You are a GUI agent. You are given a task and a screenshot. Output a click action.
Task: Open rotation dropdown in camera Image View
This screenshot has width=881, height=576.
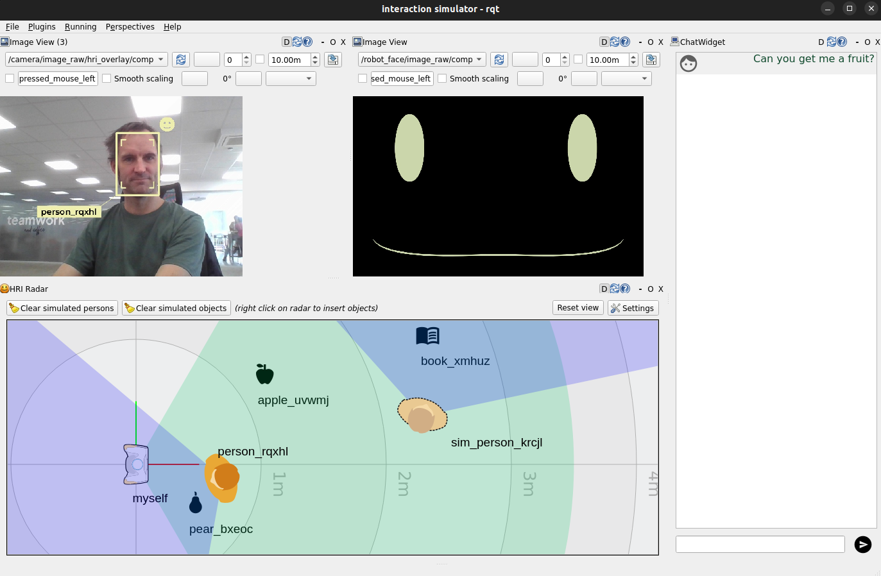tap(291, 78)
